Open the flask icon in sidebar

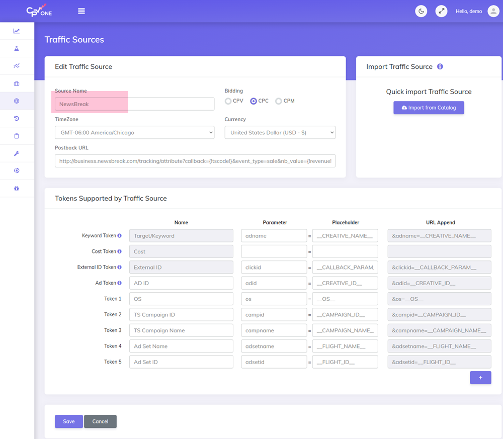(17, 48)
